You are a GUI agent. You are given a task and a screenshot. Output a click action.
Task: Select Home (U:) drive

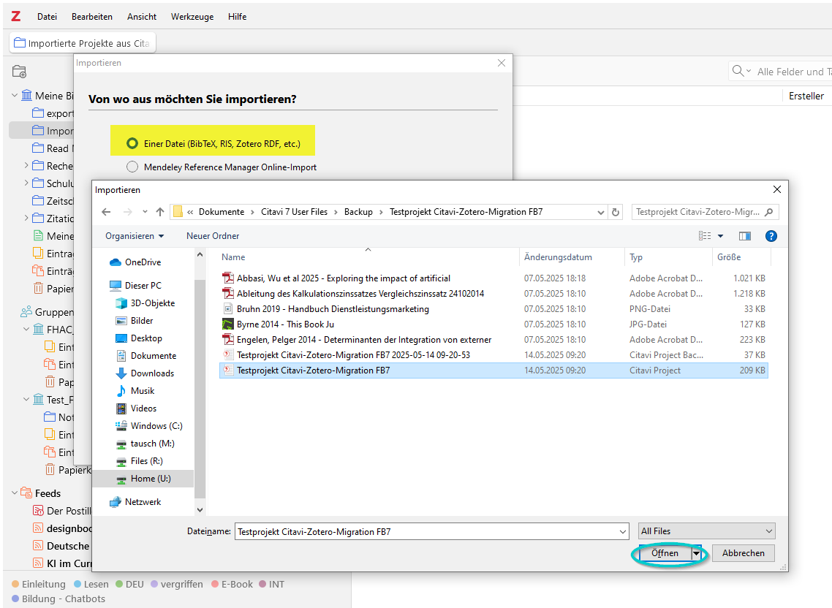coord(143,479)
